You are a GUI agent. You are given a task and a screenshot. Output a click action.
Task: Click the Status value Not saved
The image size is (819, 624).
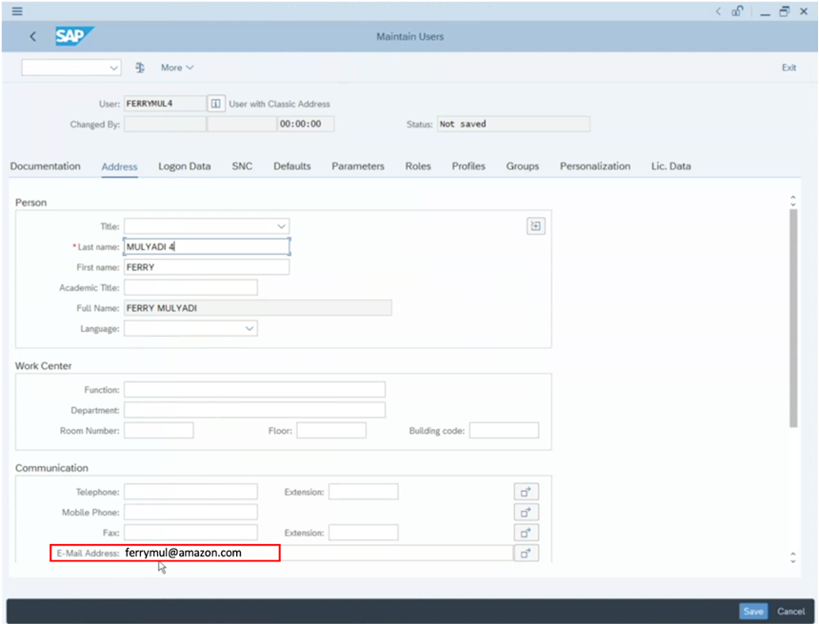click(x=513, y=124)
